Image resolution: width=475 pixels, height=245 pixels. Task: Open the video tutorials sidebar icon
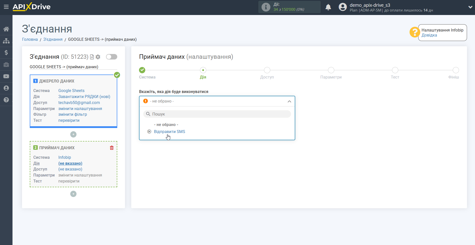(6, 76)
